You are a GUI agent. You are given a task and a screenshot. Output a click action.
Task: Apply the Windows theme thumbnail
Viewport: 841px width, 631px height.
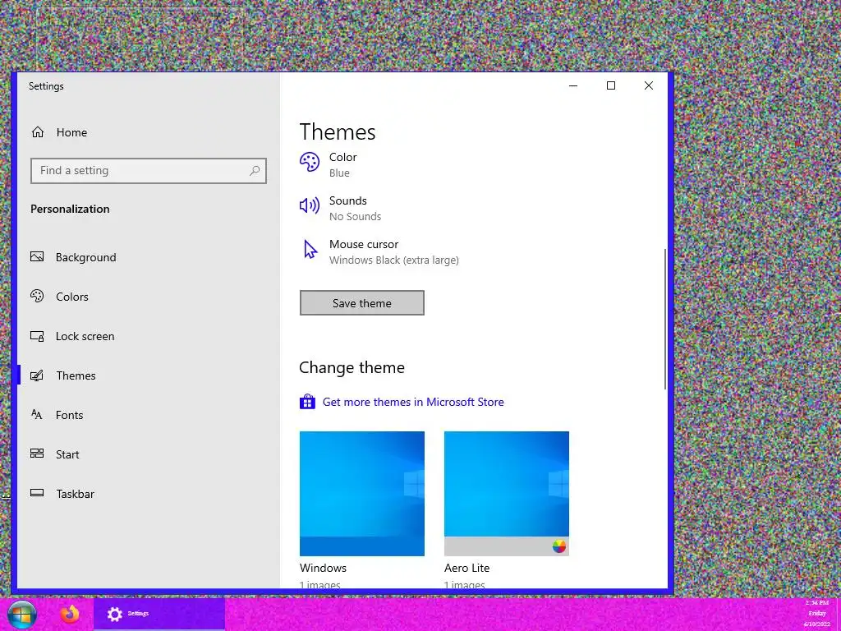[362, 494]
